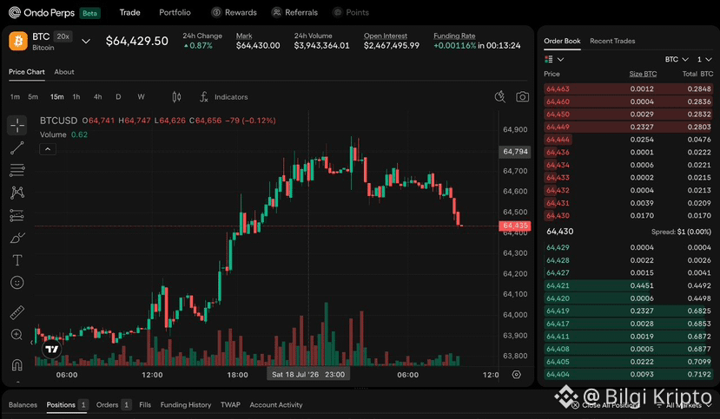Click the 20x leverage badge

click(x=63, y=36)
